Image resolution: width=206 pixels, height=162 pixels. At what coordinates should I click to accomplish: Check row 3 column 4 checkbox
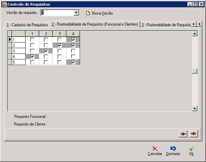tap(73, 51)
